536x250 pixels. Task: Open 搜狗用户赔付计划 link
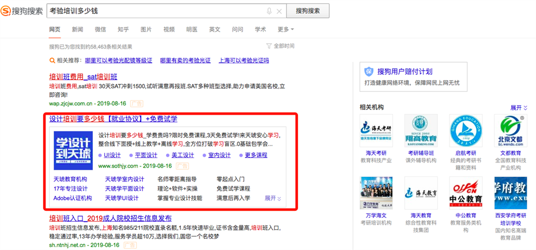pyautogui.click(x=405, y=71)
